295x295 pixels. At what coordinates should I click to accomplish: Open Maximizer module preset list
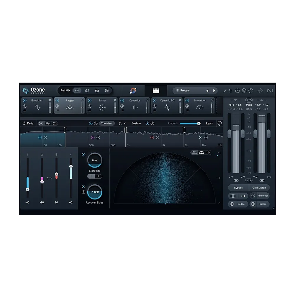(187, 111)
